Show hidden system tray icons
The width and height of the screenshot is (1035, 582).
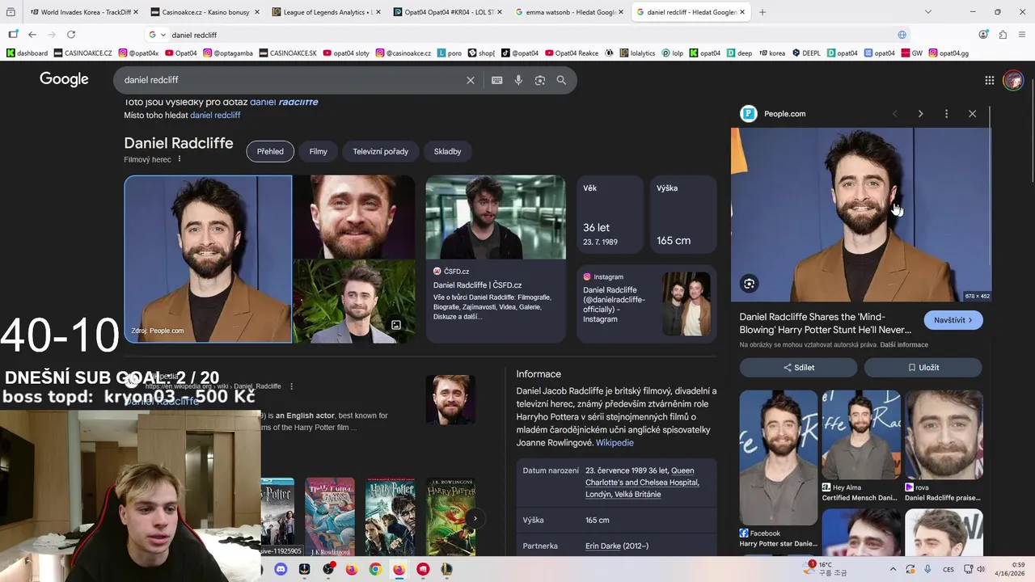(x=893, y=569)
